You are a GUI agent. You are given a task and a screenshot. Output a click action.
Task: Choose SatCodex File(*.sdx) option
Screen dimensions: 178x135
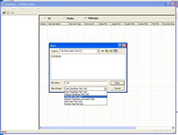(86, 101)
